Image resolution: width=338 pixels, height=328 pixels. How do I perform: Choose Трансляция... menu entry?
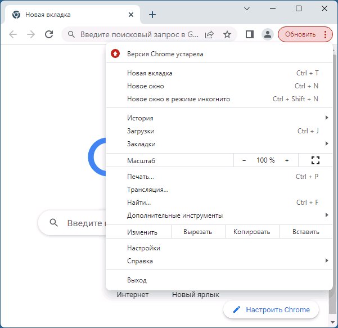tap(219, 190)
